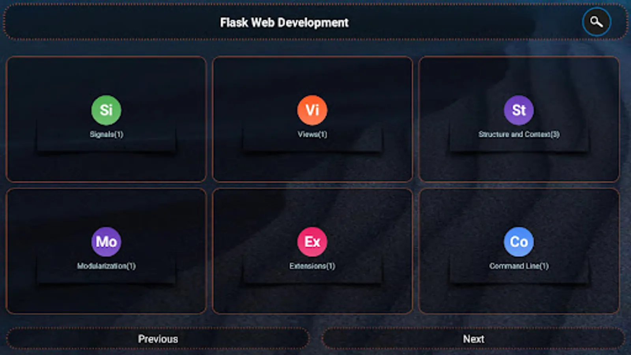Select the purple Mo Modularization icon

click(106, 242)
